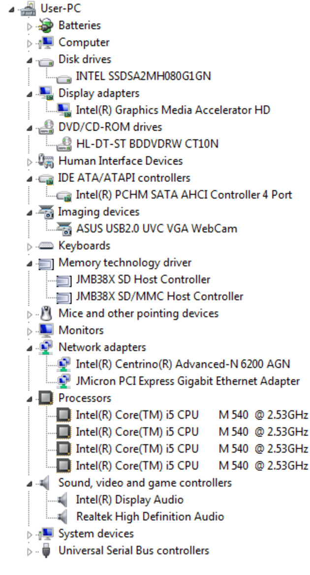The image size is (310, 575).
Task: Expand the Monitors node
Action: click(30, 331)
